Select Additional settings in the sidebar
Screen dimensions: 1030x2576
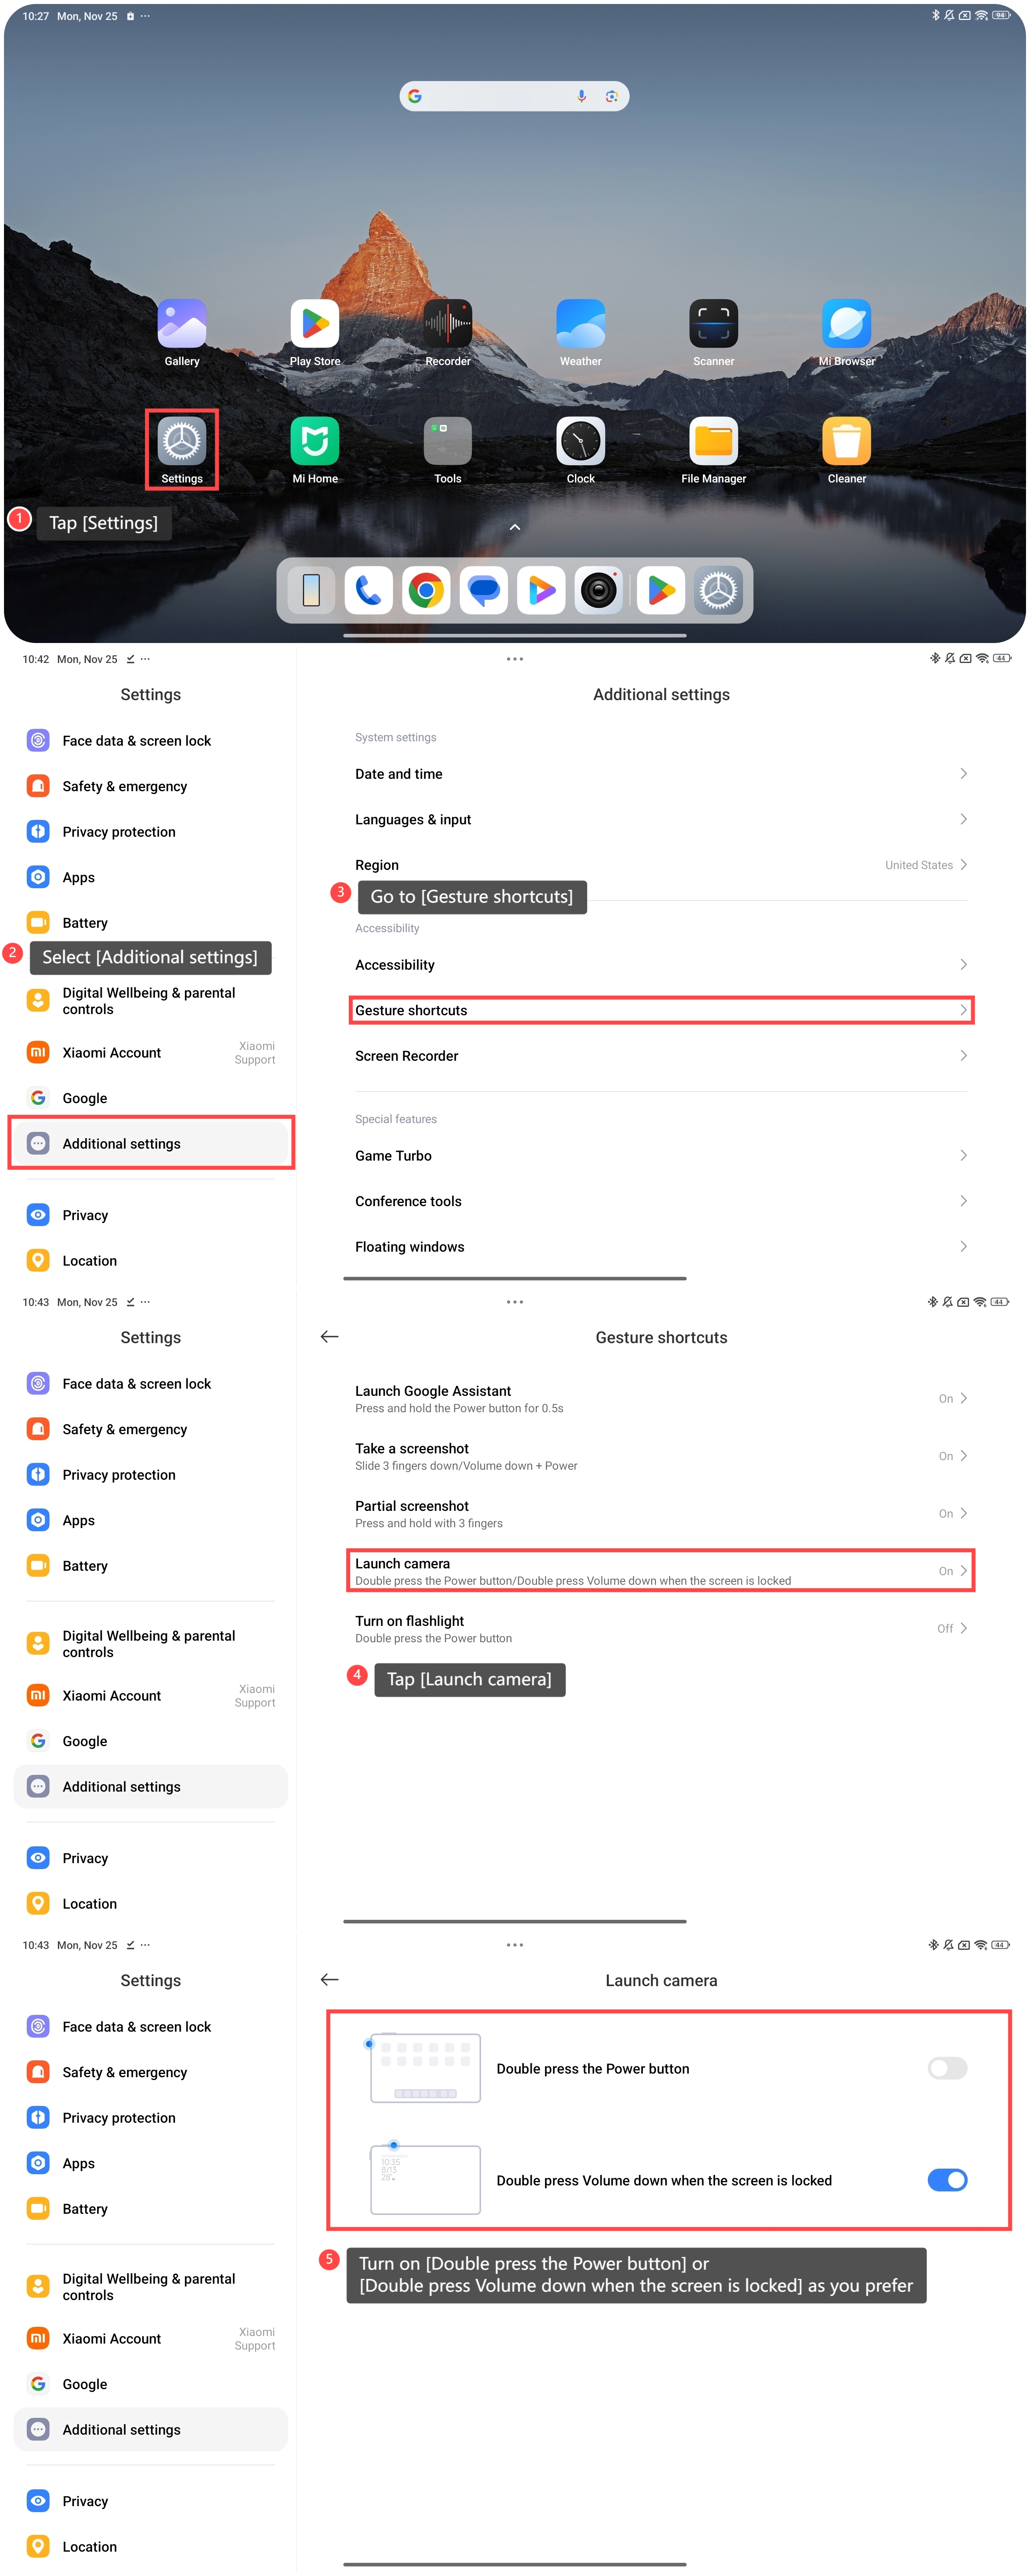(x=151, y=1143)
